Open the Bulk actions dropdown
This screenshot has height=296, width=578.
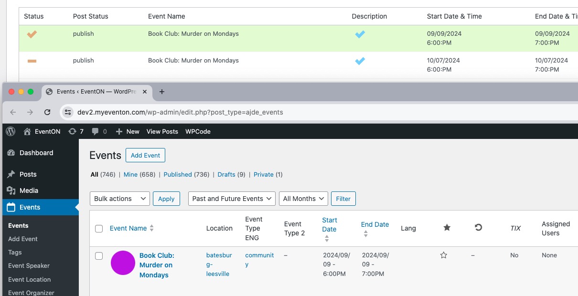click(x=120, y=199)
